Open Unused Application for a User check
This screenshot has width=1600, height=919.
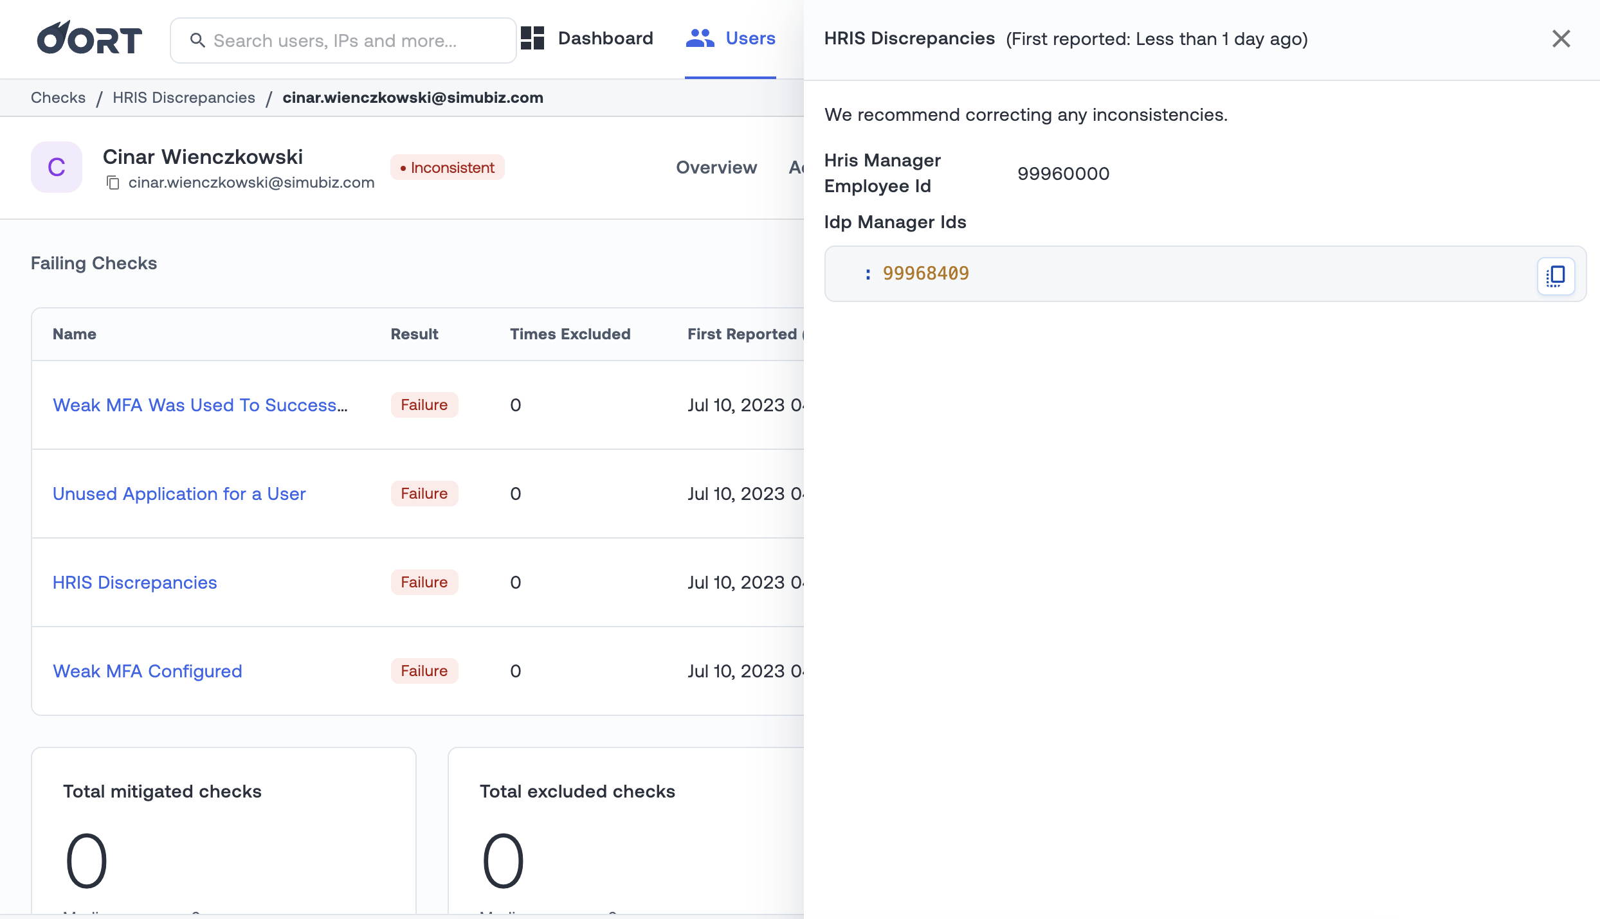[179, 494]
